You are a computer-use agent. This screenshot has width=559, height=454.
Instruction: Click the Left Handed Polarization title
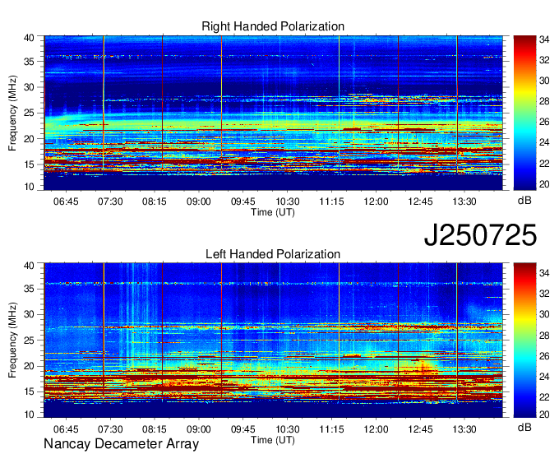coord(273,254)
